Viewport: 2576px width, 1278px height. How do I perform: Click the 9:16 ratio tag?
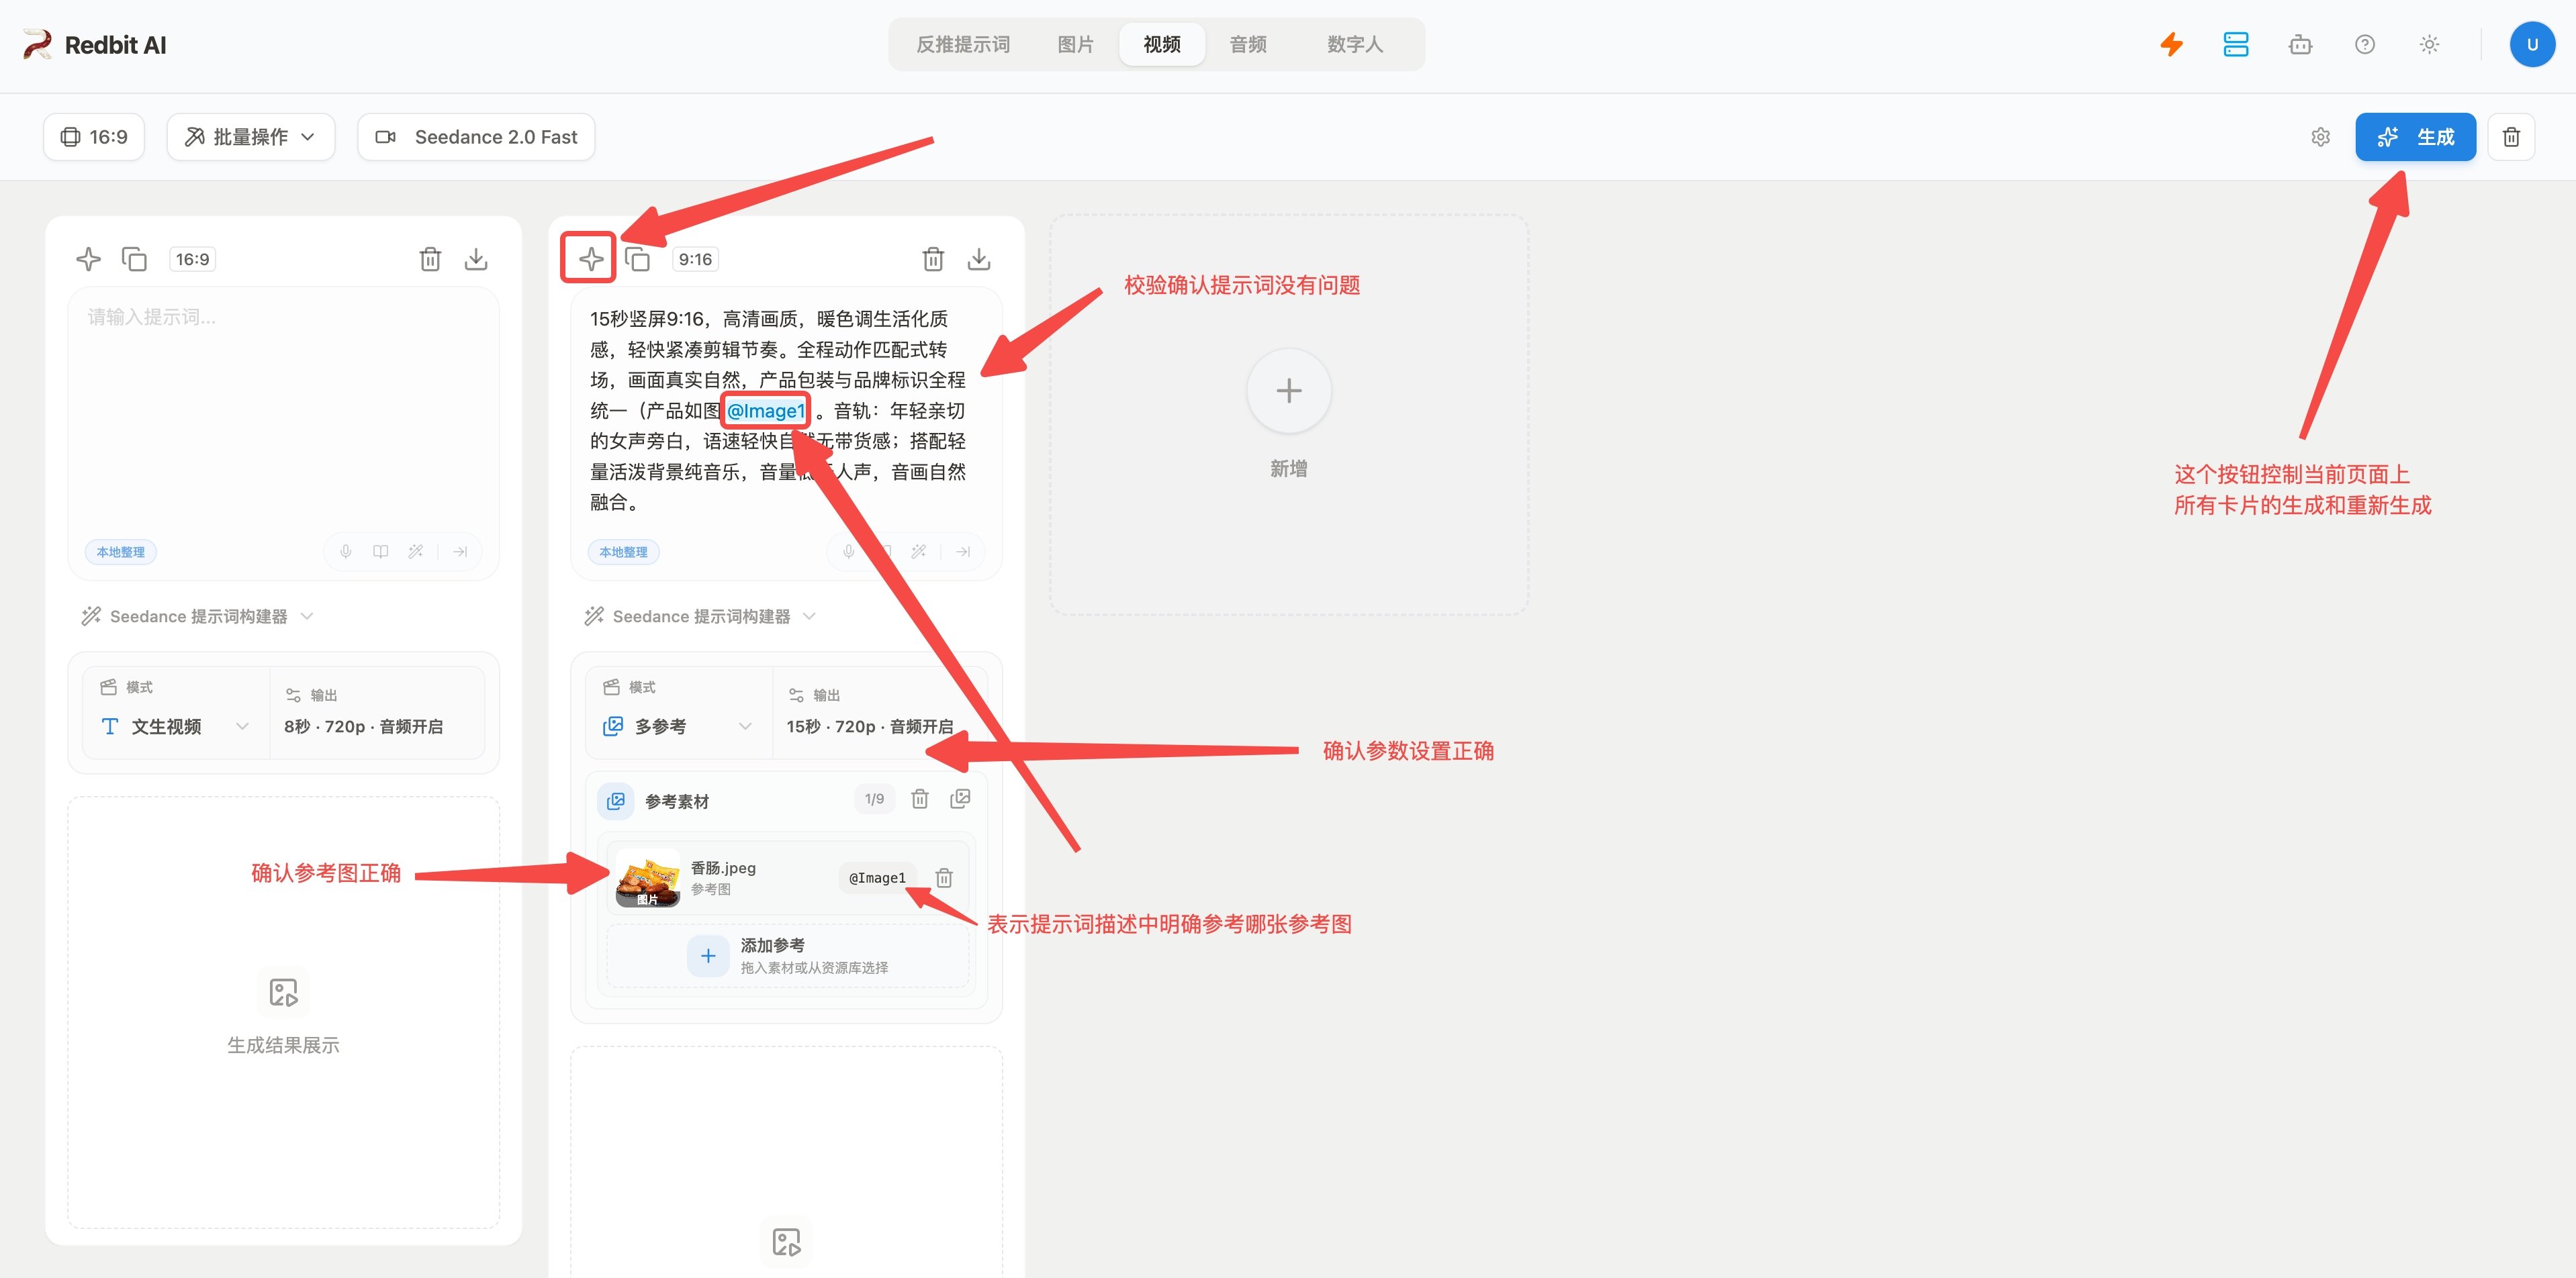point(695,259)
